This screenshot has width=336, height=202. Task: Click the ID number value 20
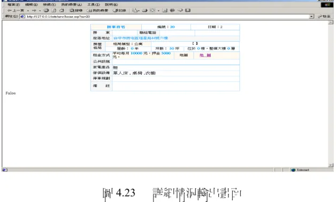(x=172, y=27)
